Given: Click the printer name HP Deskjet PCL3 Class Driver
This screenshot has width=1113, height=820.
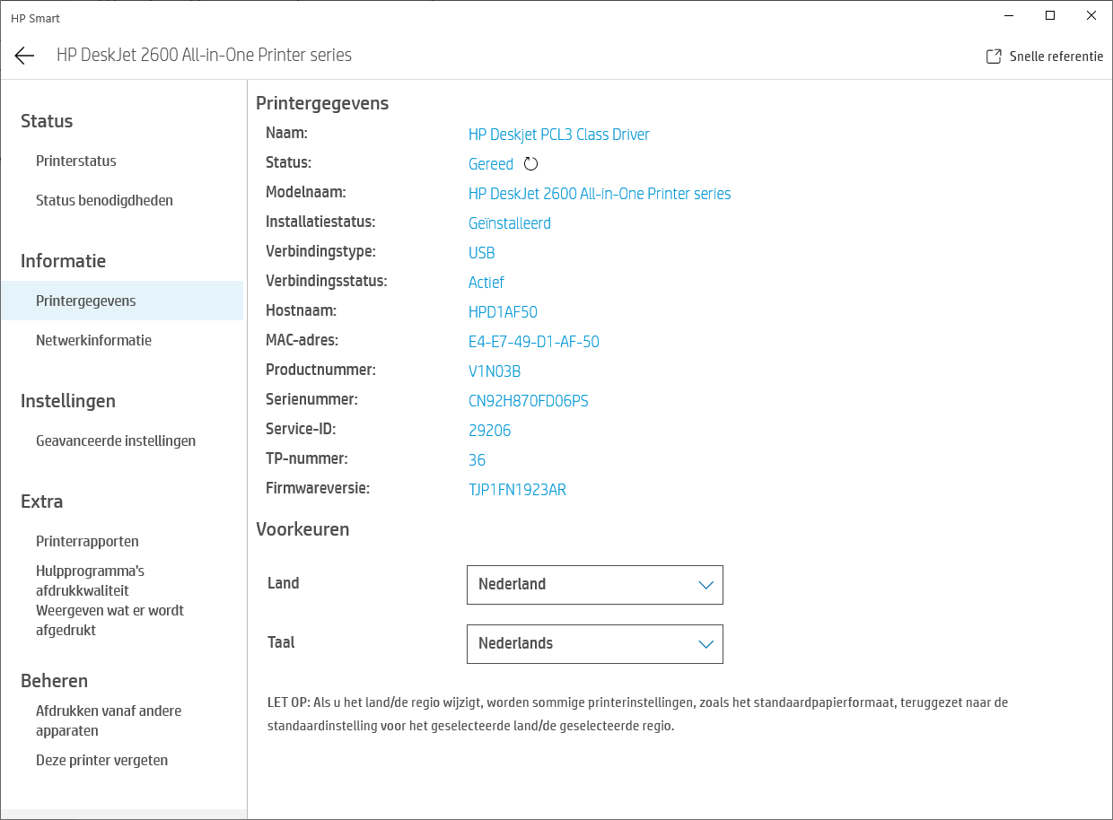Looking at the screenshot, I should coord(559,135).
